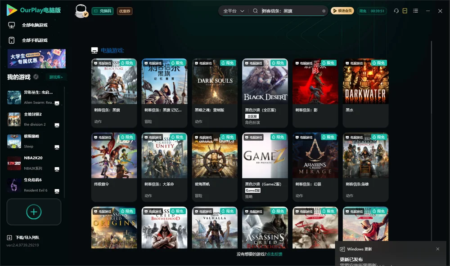Open the GameZ 黑色沙漠 game card
The image size is (450, 266).
[x=265, y=167]
